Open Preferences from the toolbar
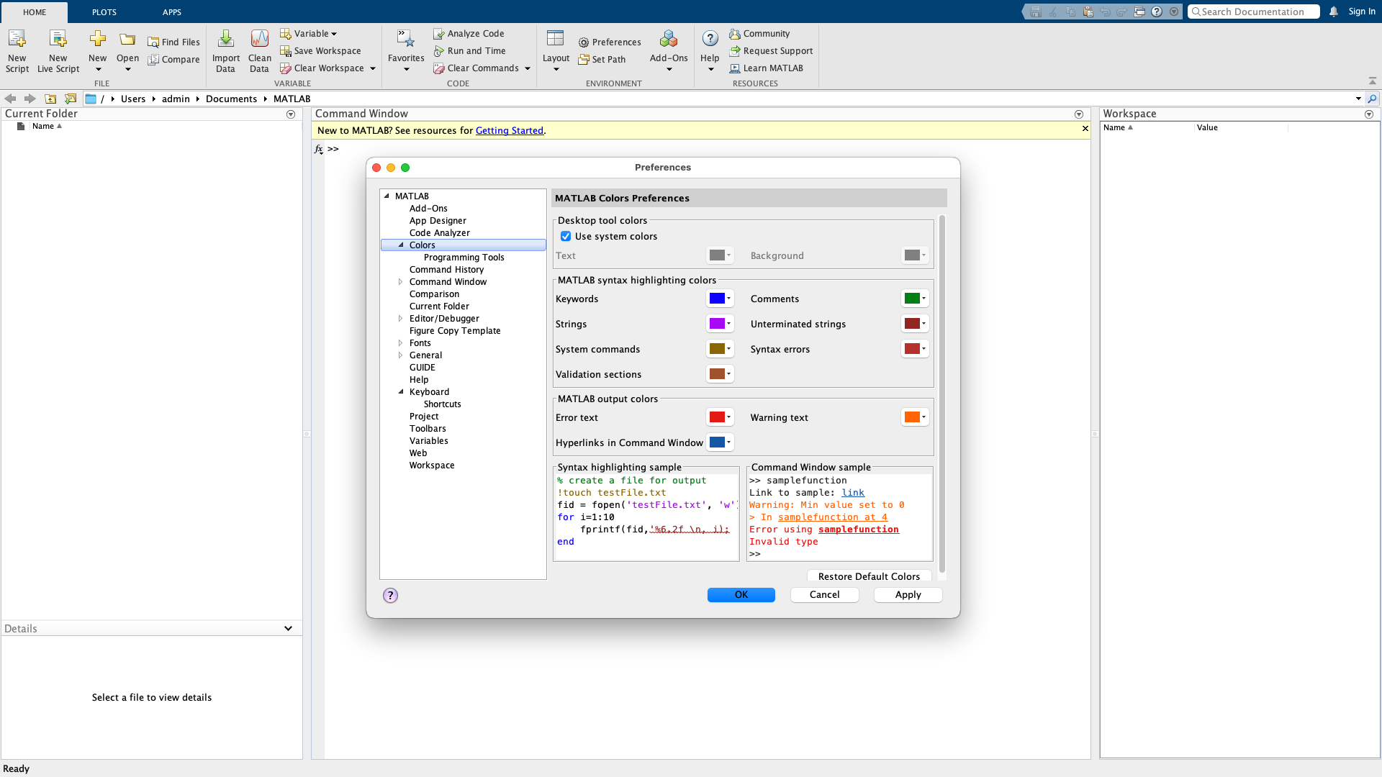This screenshot has height=777, width=1382. tap(610, 42)
